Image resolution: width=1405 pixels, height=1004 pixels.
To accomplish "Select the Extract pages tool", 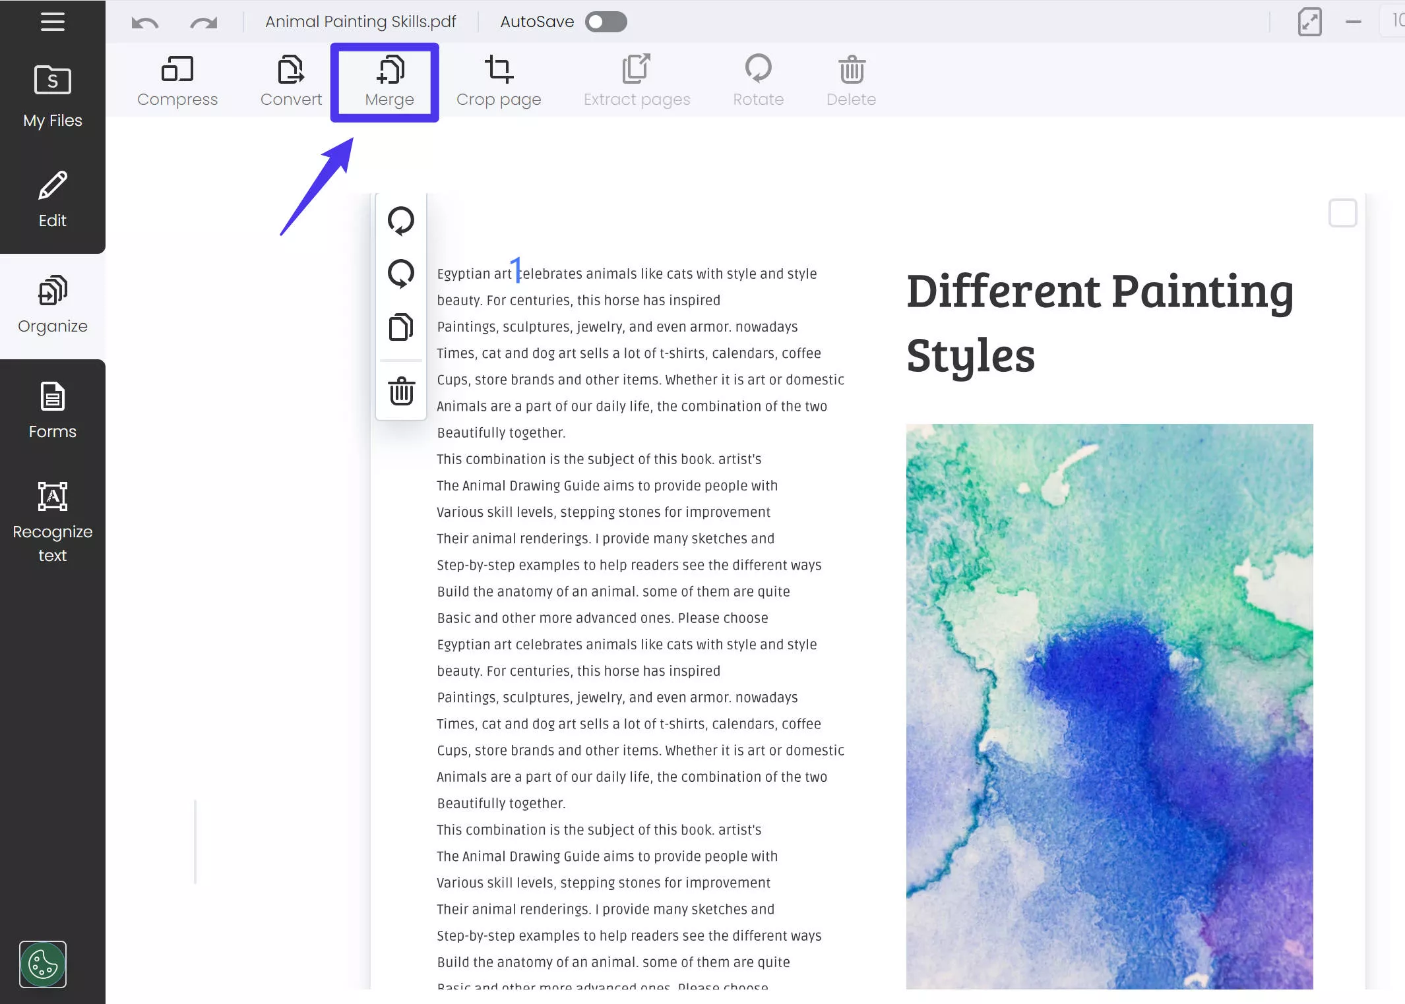I will click(636, 80).
